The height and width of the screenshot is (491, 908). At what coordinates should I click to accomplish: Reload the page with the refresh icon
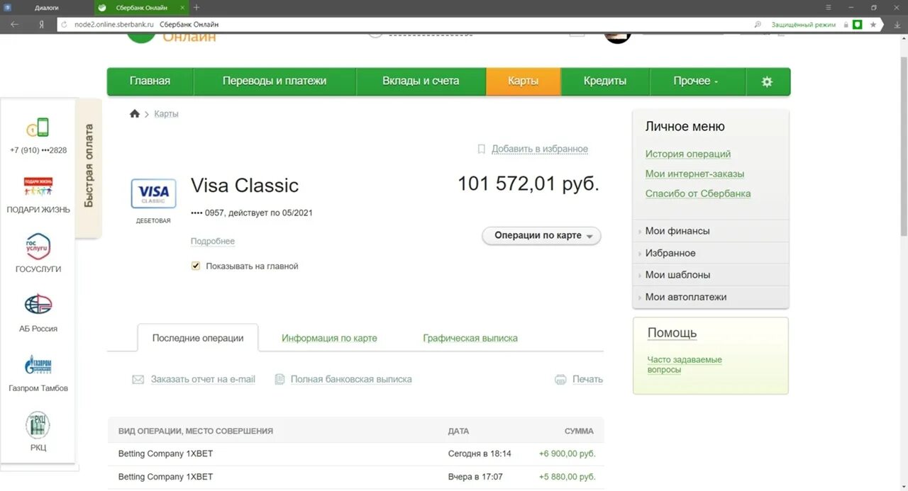(64, 24)
